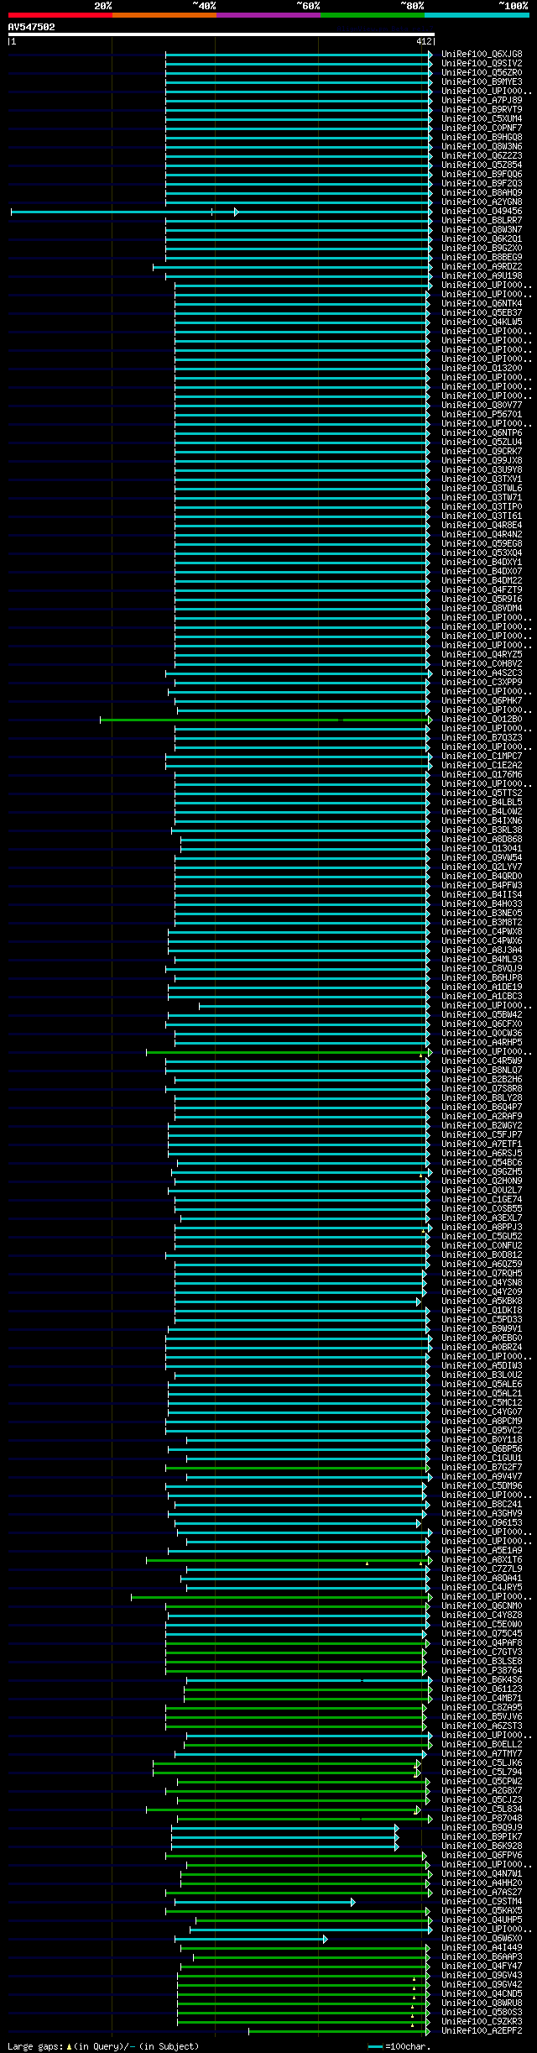This screenshot has width=537, height=2053.
Task: Select hit label UniRef100_A2EPF2
Action: click(x=482, y=2031)
